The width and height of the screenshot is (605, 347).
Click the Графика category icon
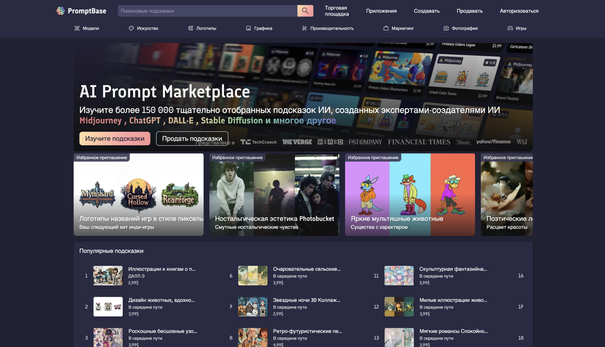tap(249, 28)
